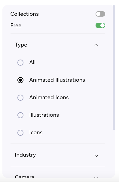Expand Industry with down chevron

pyautogui.click(x=96, y=156)
